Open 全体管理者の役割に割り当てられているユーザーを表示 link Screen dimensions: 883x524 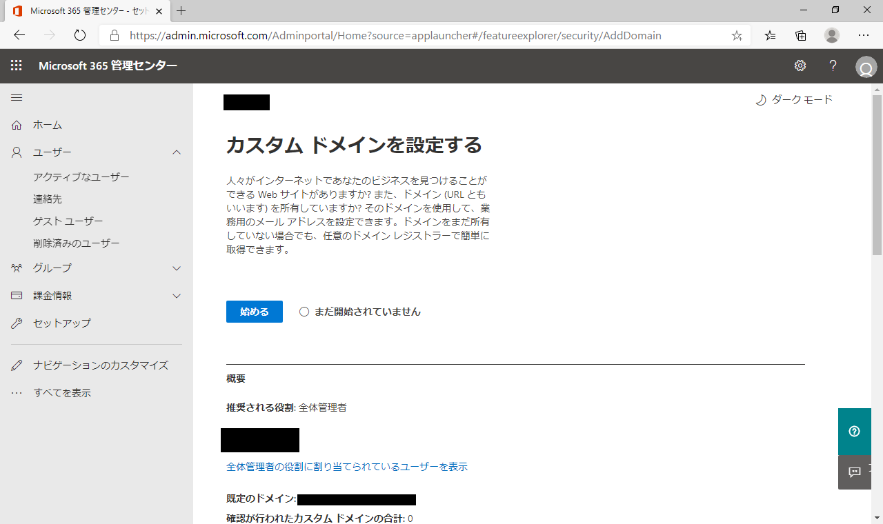(347, 467)
